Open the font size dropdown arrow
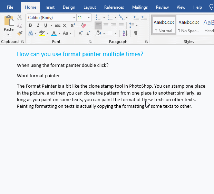The image size is (214, 194). click(x=89, y=18)
